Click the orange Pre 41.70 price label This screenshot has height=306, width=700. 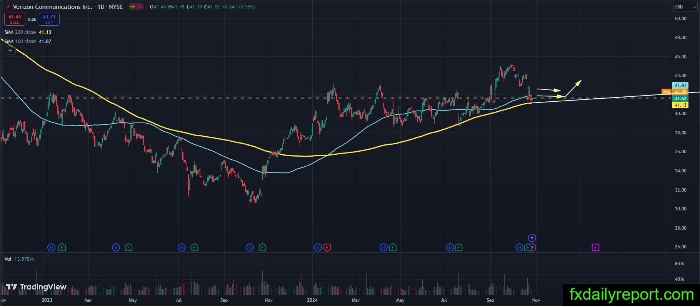pos(675,92)
